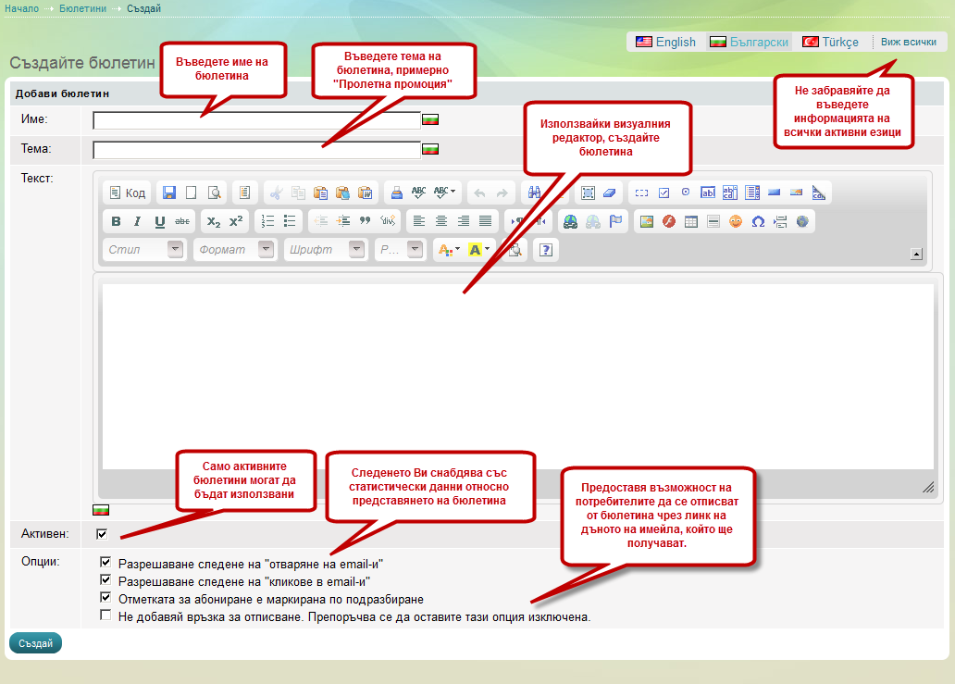Open the Шрифт font dropdown
Viewport: 955px width, 684px height.
click(x=325, y=249)
